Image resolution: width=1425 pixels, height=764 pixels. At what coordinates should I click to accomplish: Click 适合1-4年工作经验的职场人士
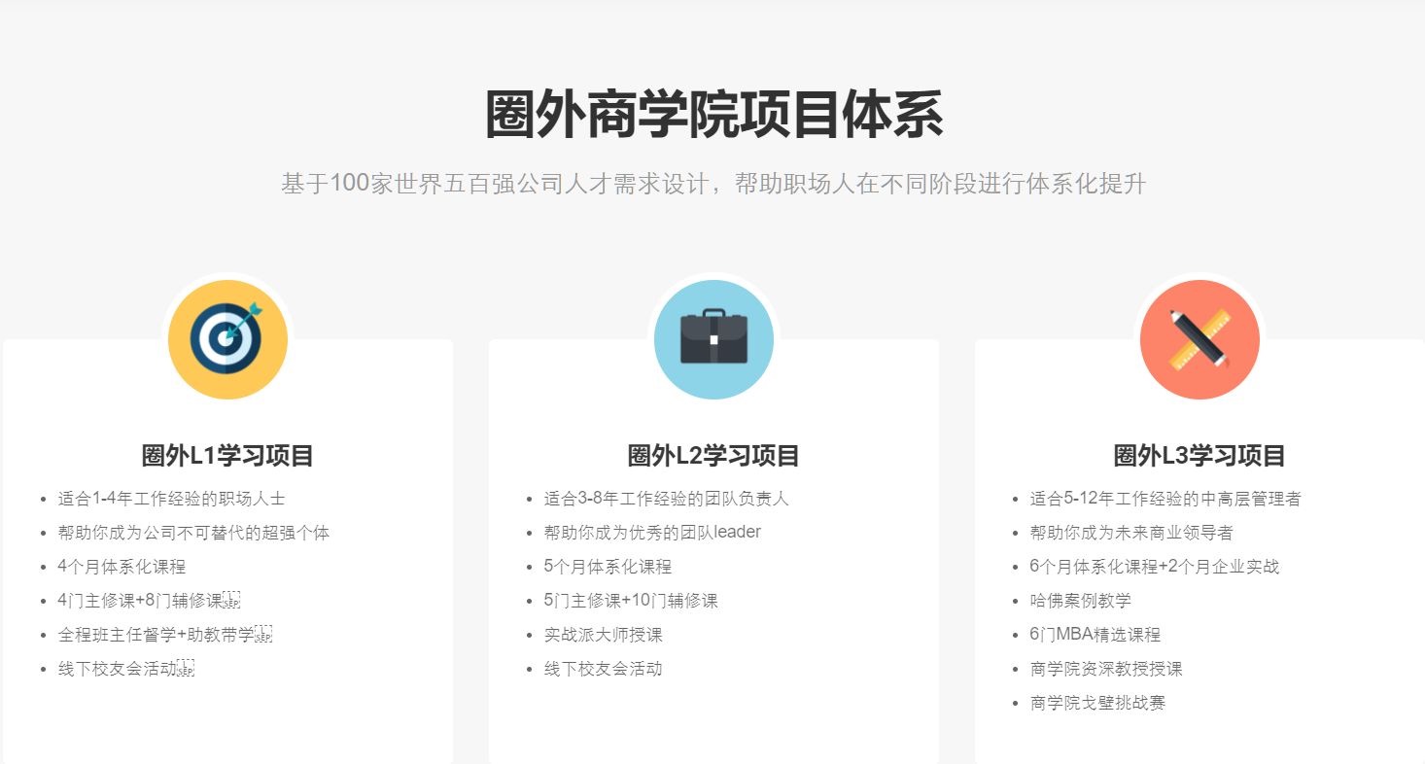[171, 499]
